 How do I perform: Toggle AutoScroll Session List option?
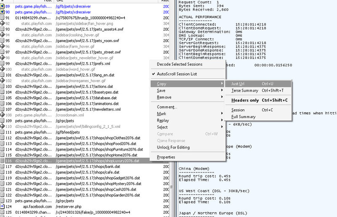188,74
